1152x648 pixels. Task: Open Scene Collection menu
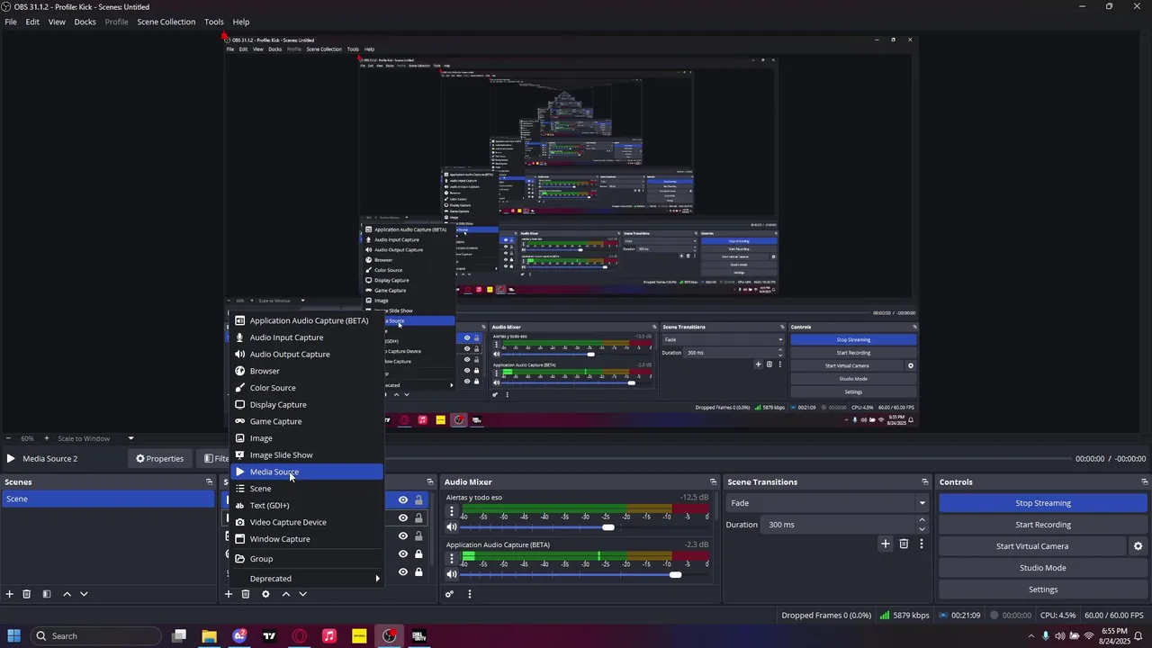pyautogui.click(x=166, y=22)
